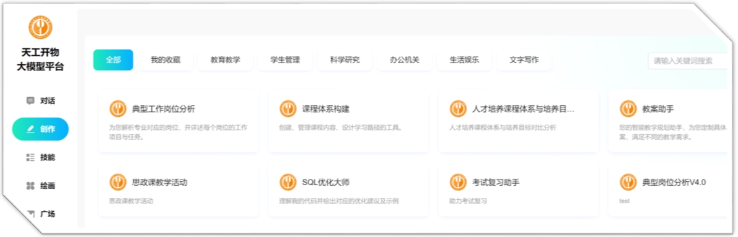The height and width of the screenshot is (237, 738).
Task: Select the 创作 pencil icon in sidebar
Action: click(30, 129)
